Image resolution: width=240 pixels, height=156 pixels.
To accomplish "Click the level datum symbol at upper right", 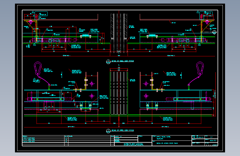I will pos(214,32).
